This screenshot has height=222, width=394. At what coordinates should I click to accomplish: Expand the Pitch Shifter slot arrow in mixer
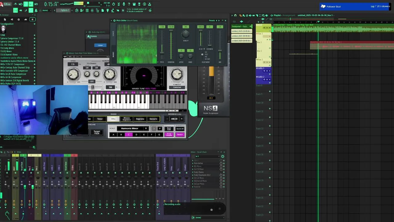(x=193, y=163)
